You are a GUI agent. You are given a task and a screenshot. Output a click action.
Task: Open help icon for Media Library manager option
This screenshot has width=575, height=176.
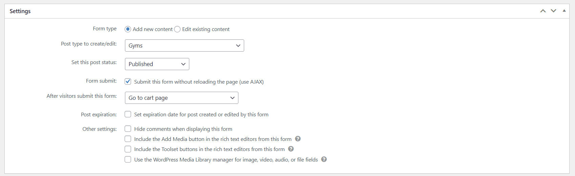[x=324, y=159]
